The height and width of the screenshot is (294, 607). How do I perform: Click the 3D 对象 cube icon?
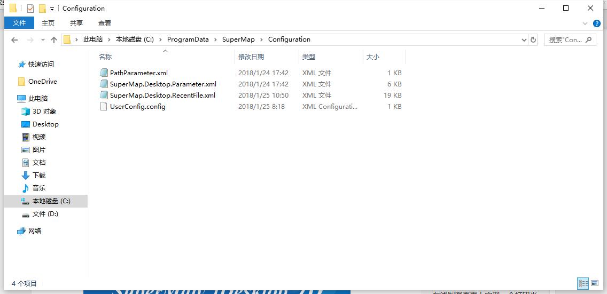coord(26,112)
